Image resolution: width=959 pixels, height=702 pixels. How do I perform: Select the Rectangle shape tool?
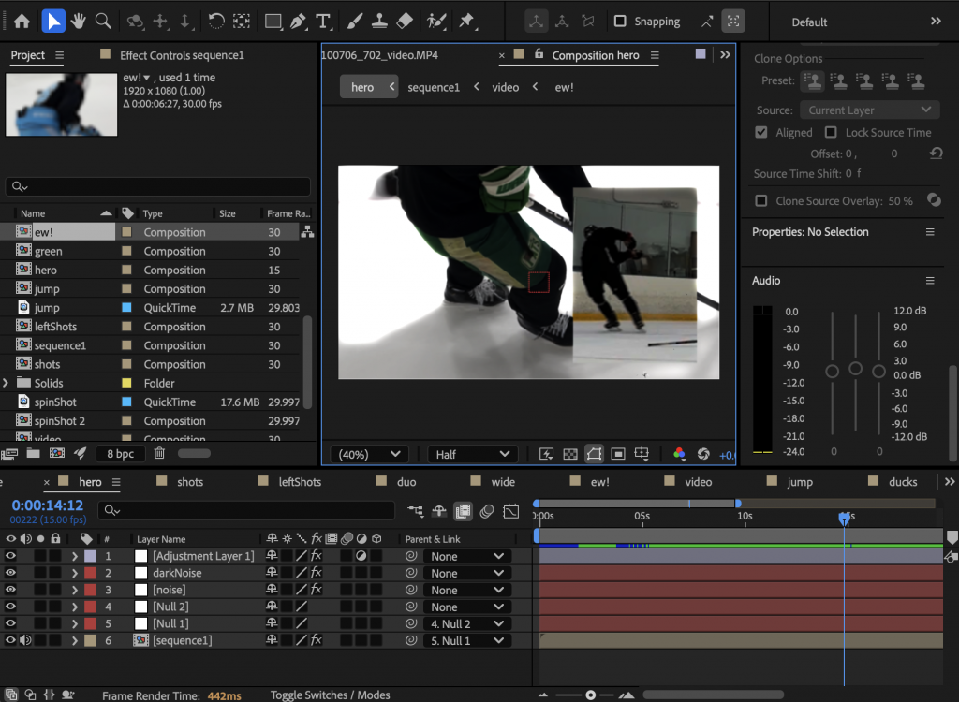273,21
